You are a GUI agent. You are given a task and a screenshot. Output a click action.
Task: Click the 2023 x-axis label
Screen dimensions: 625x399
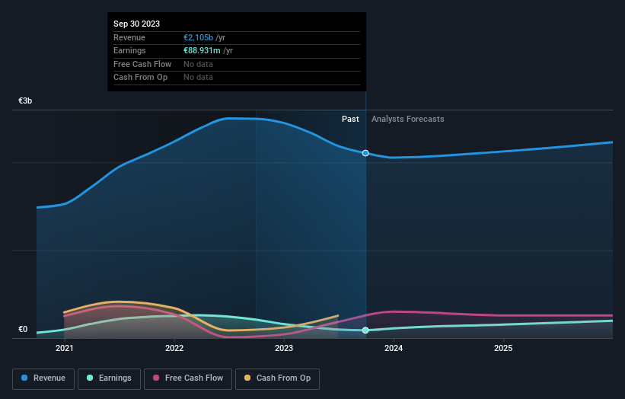point(284,348)
